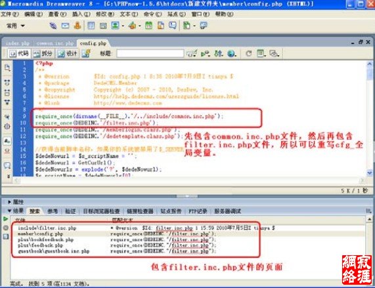Click the Collapse Selection icon

[7, 93]
